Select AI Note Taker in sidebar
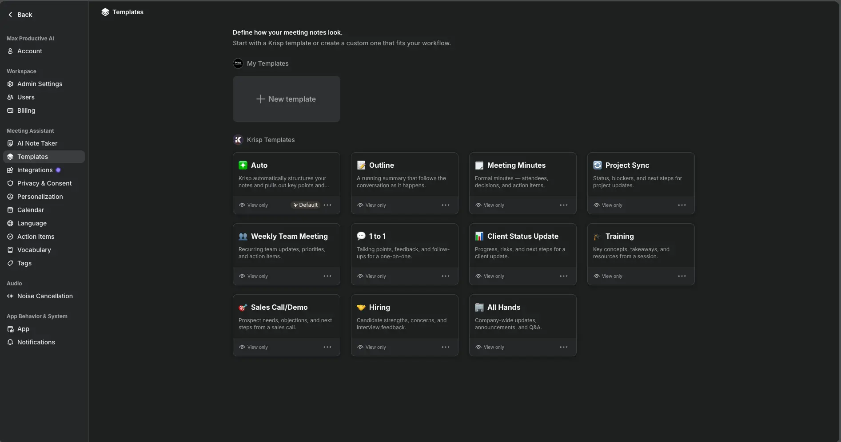841x442 pixels. [44, 143]
